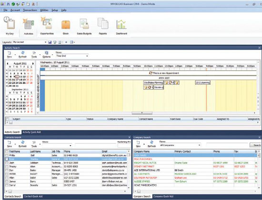Tick the checkbox for Philip Ball
Screen dimensions: 262x200
click(7, 155)
